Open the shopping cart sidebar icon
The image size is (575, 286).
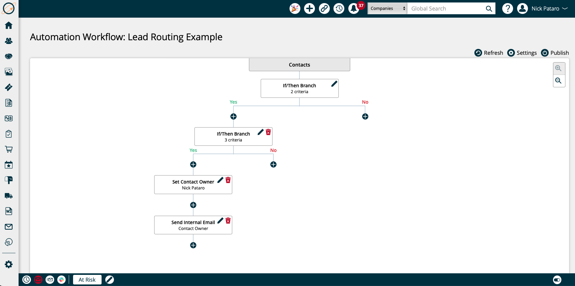[9, 149]
